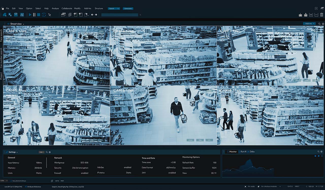325x190 pixels.
Task: Open the Face search side tab
Action: [1, 35]
